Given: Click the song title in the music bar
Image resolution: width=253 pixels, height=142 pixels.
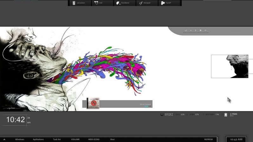Looking at the screenshot, I should pyautogui.click(x=146, y=104).
